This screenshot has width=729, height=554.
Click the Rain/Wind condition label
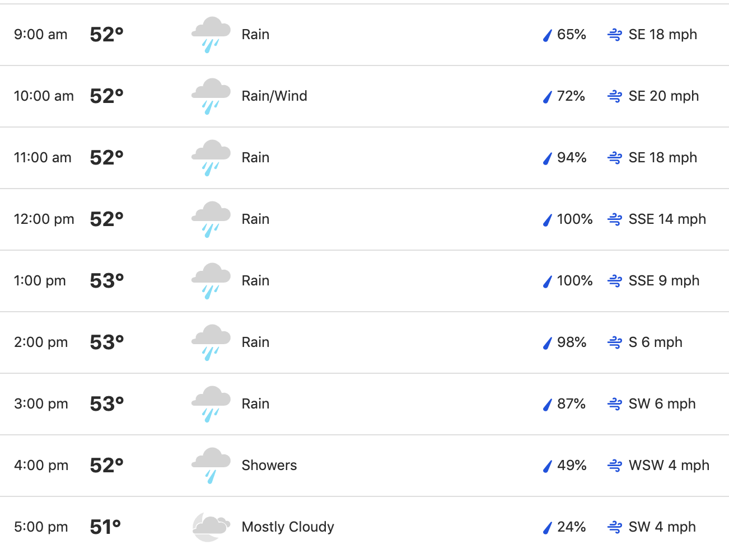[x=274, y=96]
